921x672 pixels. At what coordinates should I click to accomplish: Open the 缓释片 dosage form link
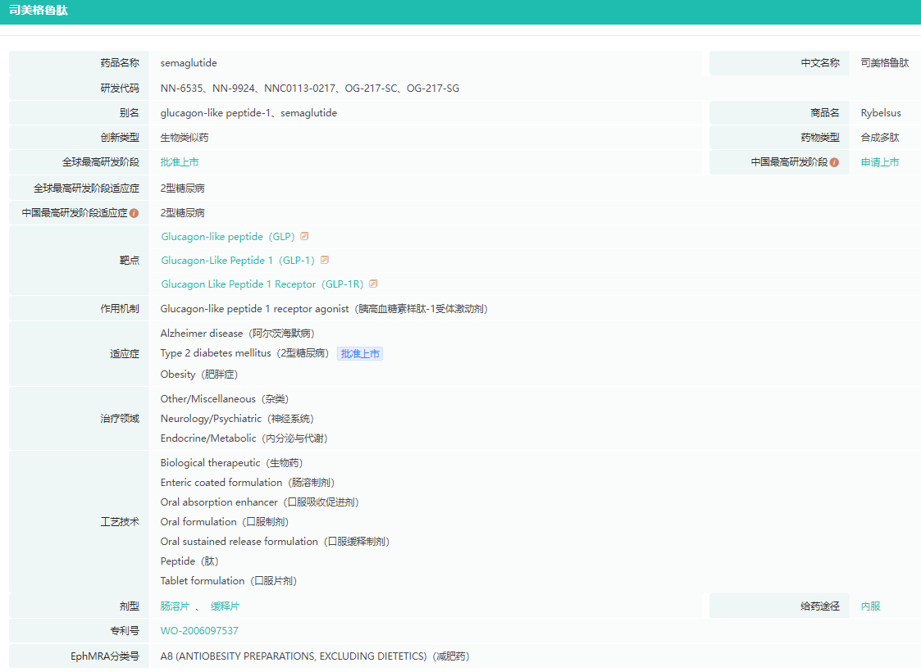[x=225, y=606]
